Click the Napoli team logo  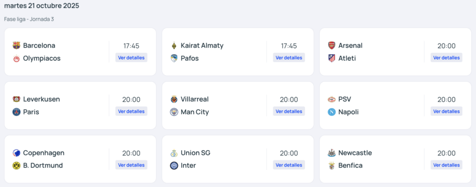click(331, 112)
